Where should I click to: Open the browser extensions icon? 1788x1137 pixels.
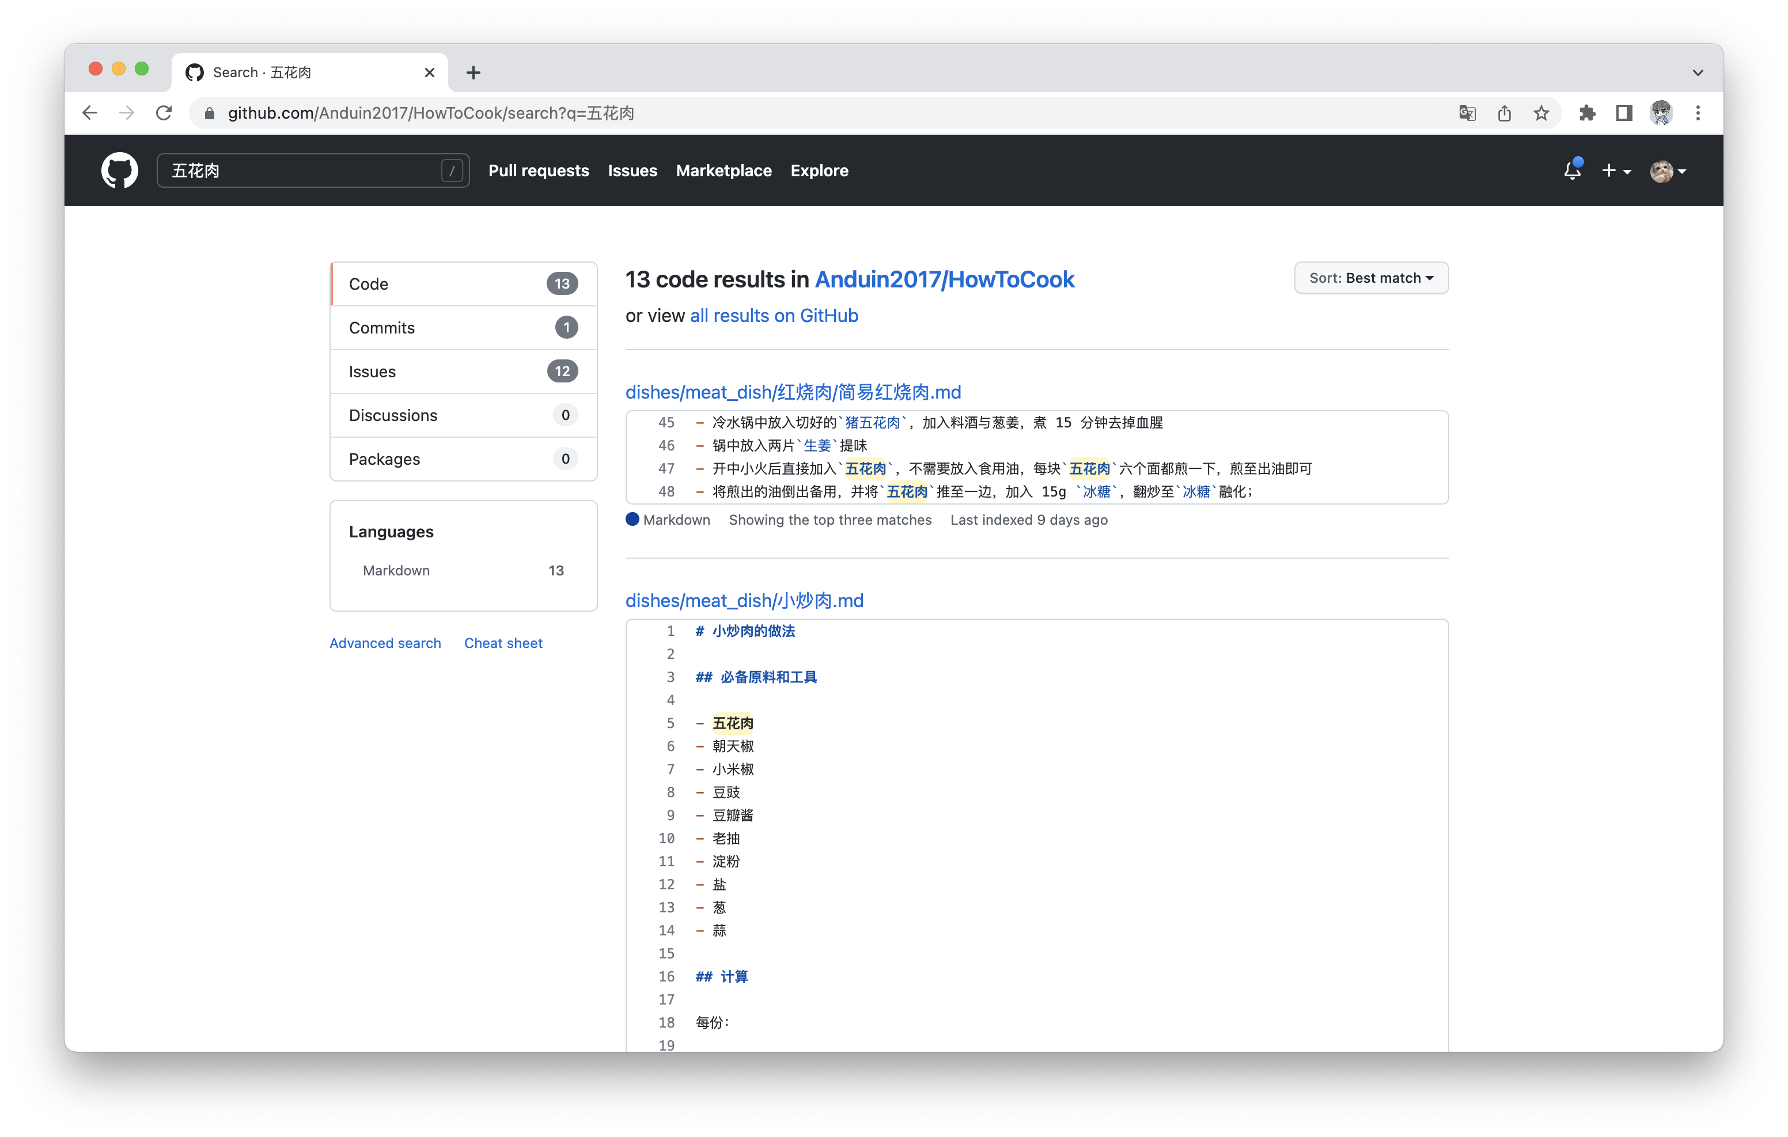pos(1588,113)
